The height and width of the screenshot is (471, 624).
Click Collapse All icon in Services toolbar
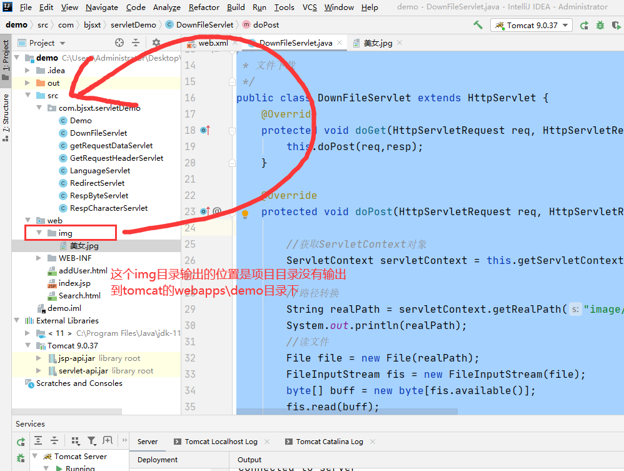(54, 440)
